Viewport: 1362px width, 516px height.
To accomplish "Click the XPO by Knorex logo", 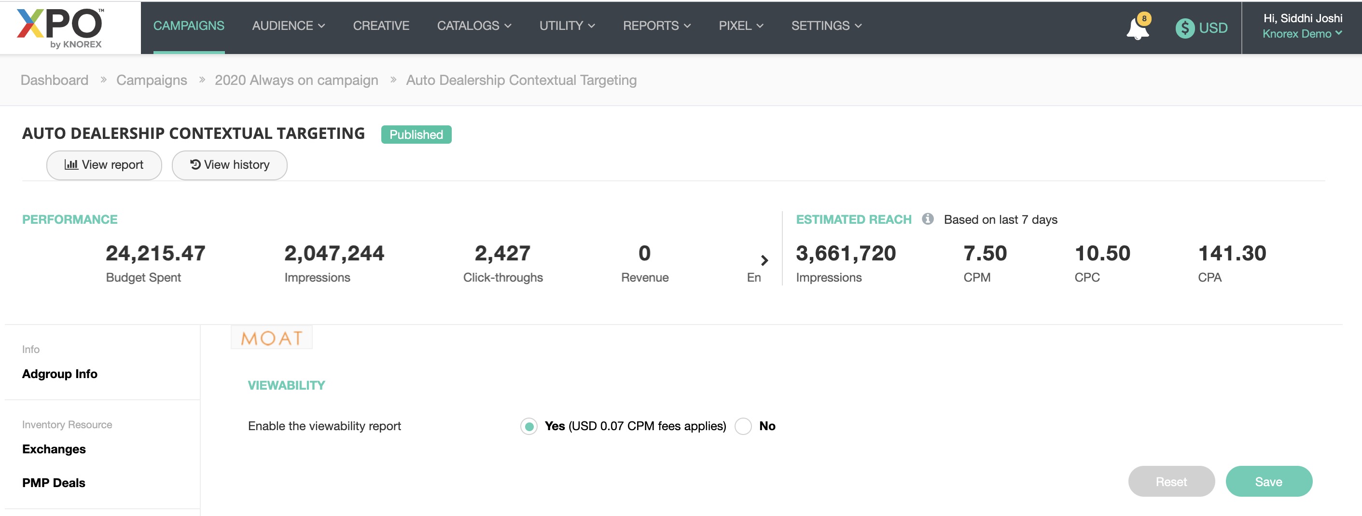I will click(61, 28).
